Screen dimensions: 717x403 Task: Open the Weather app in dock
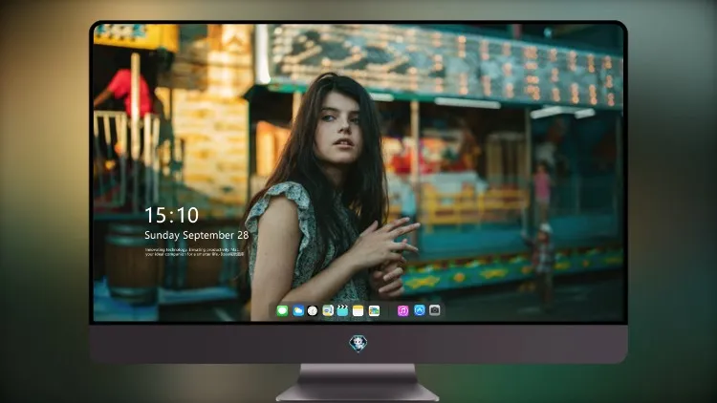298,310
